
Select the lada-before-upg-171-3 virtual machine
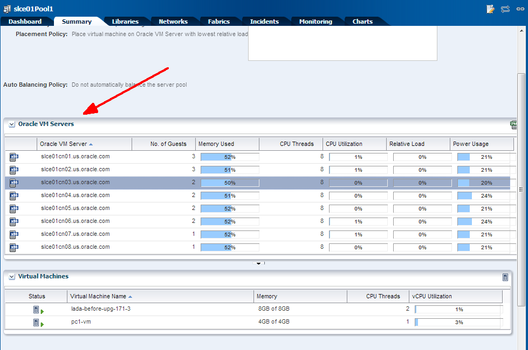click(101, 309)
